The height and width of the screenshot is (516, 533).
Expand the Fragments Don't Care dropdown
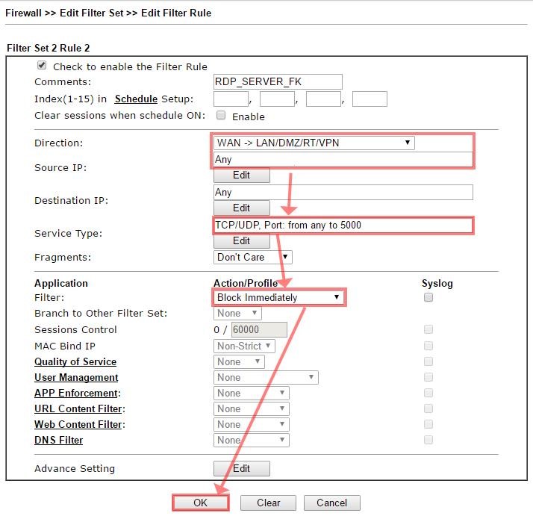(252, 257)
